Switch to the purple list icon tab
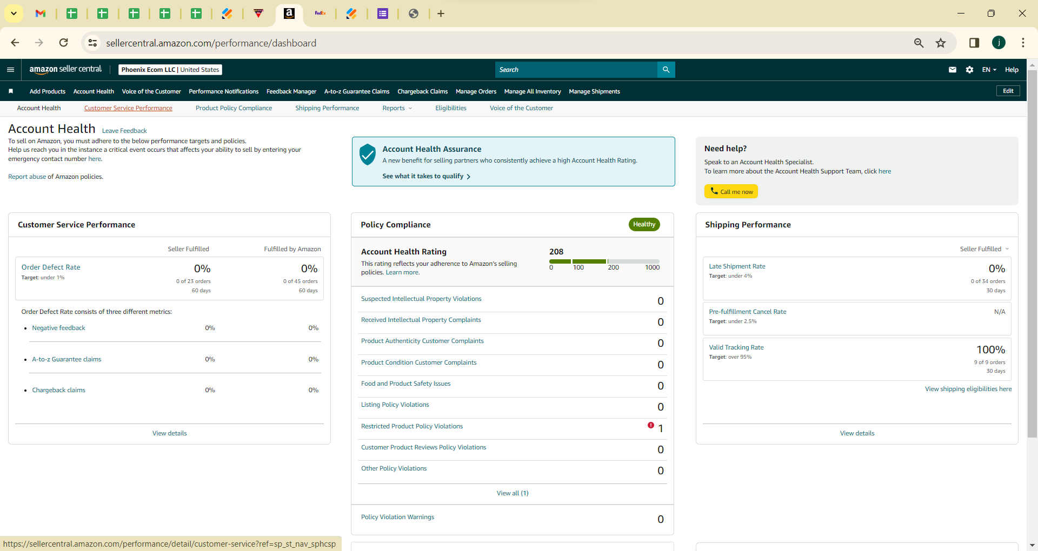The image size is (1038, 551). coord(383,14)
